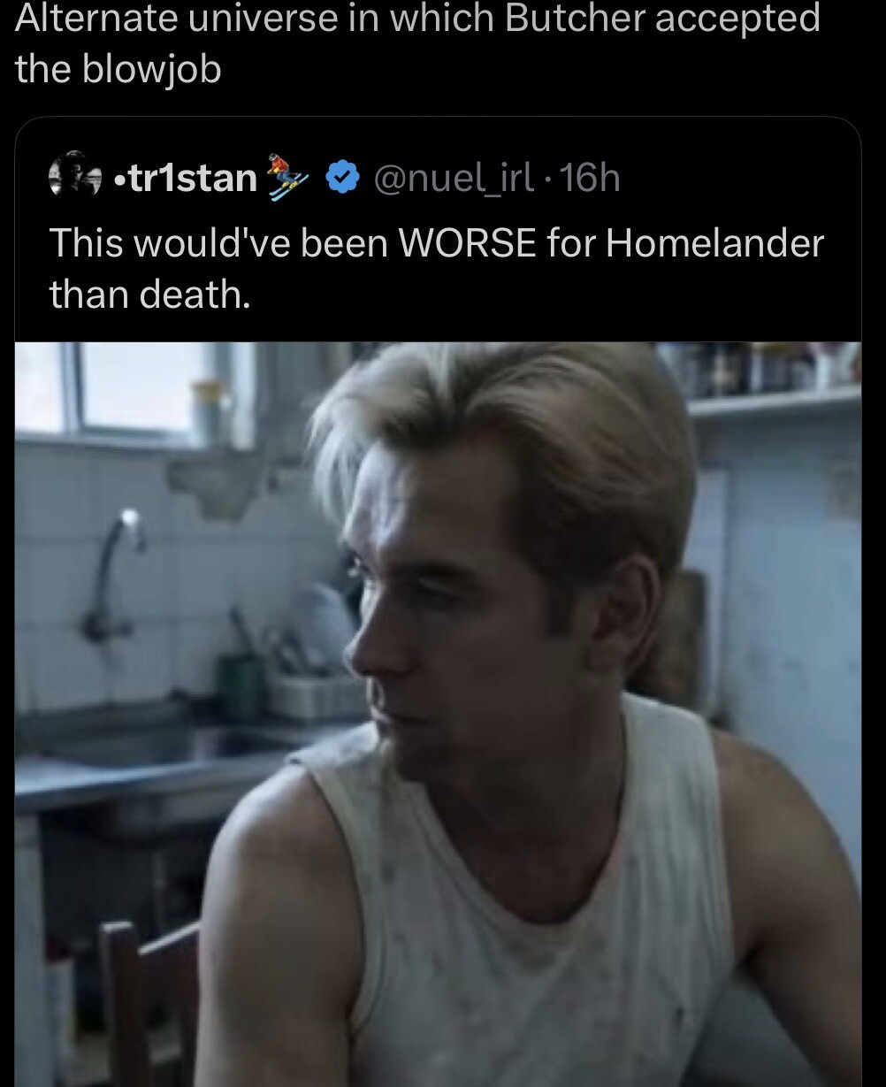Screen dimensions: 886x1087
Task: Open the @nuel_irl handle
Action: (x=454, y=180)
